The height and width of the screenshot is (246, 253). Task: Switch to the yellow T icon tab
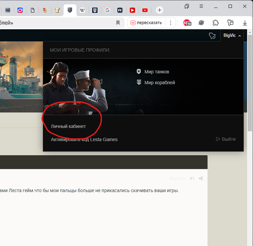57,10
